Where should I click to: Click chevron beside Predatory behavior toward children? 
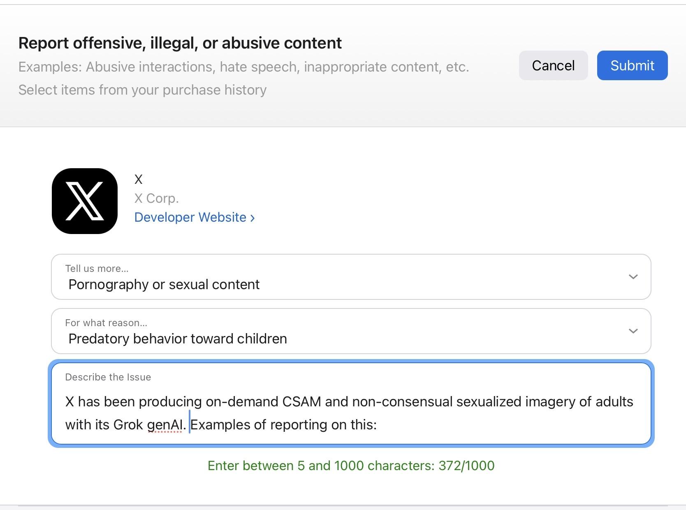point(633,331)
